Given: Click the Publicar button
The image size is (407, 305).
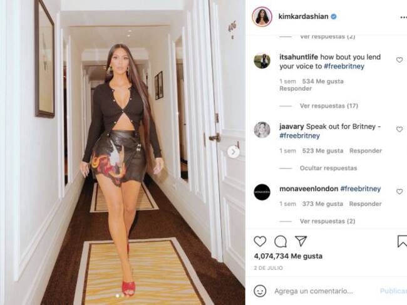Looking at the screenshot, I should (393, 291).
